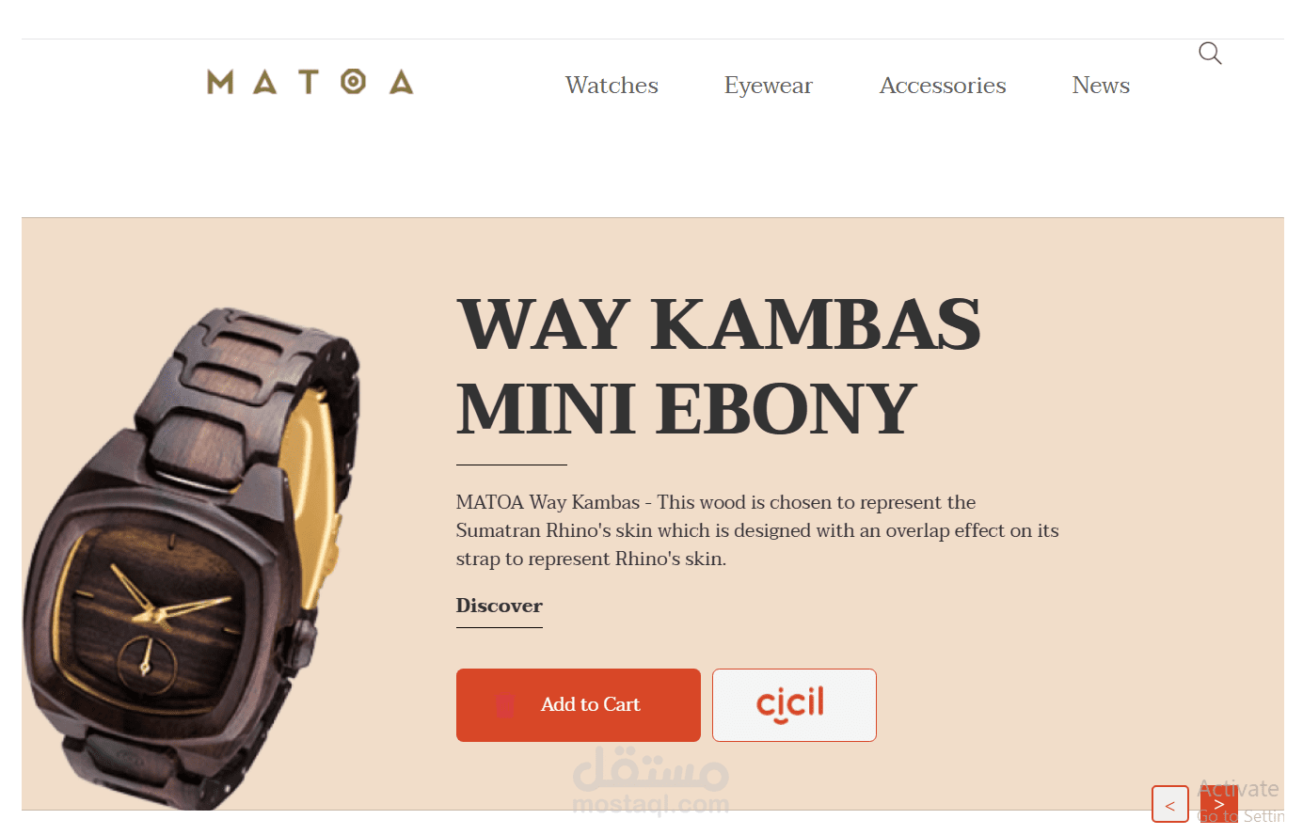1303x835 pixels.
Task: Click the short divider line under heading
Action: tap(512, 465)
